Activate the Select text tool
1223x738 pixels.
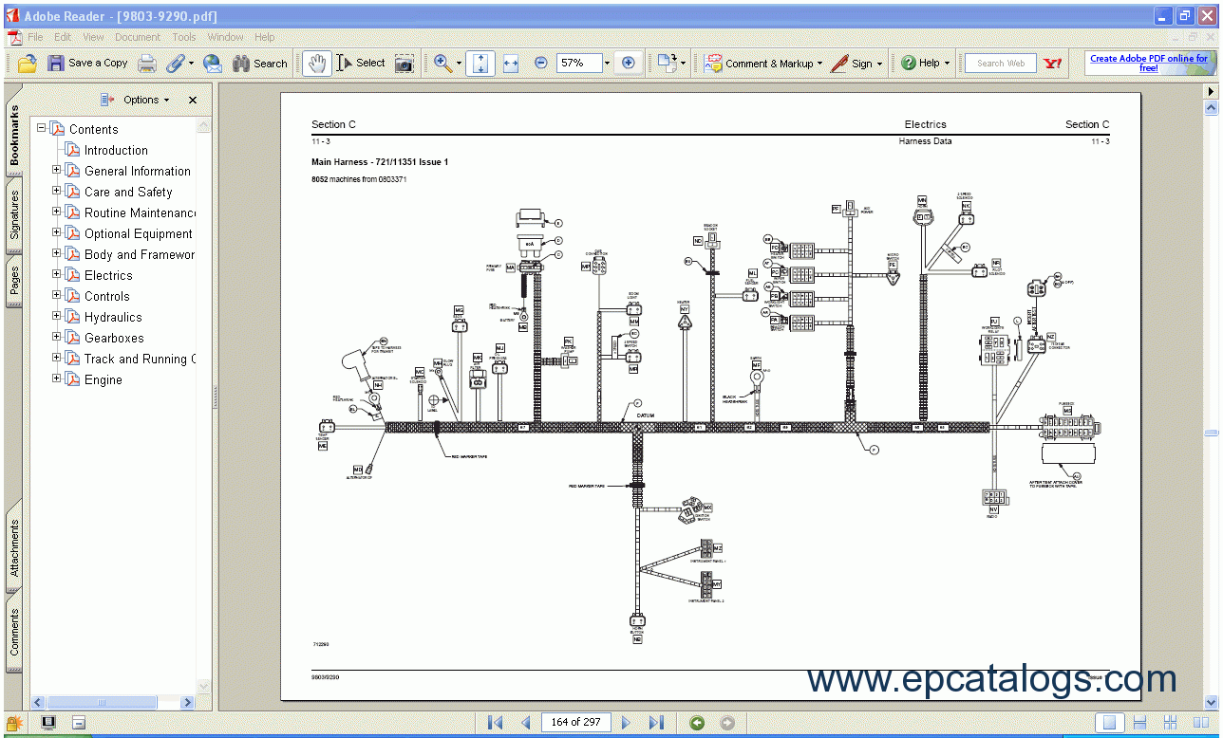[361, 64]
